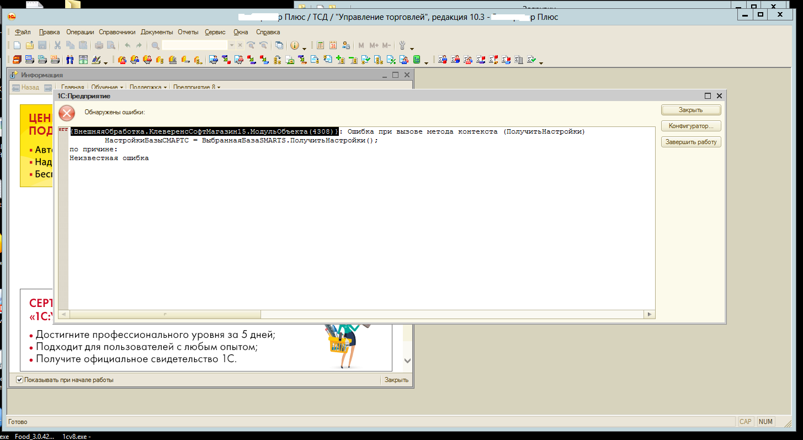This screenshot has width=803, height=440.
Task: Click Информация window scroll-down arrow
Action: (407, 361)
